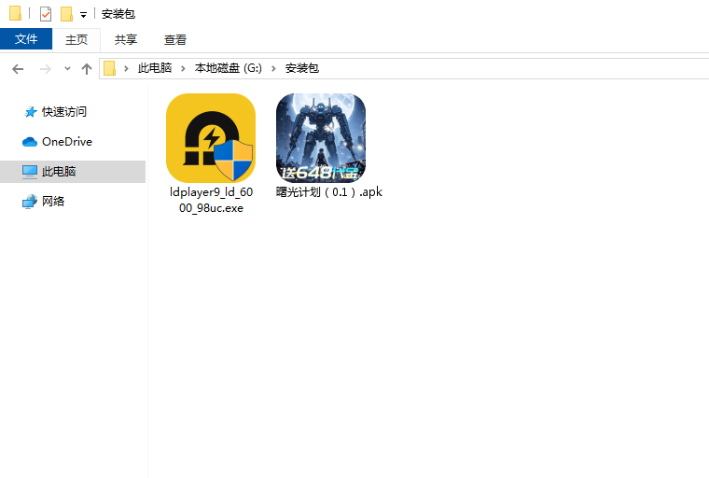
Task: Click 此电脑 in the address bar breadcrumb
Action: [155, 69]
